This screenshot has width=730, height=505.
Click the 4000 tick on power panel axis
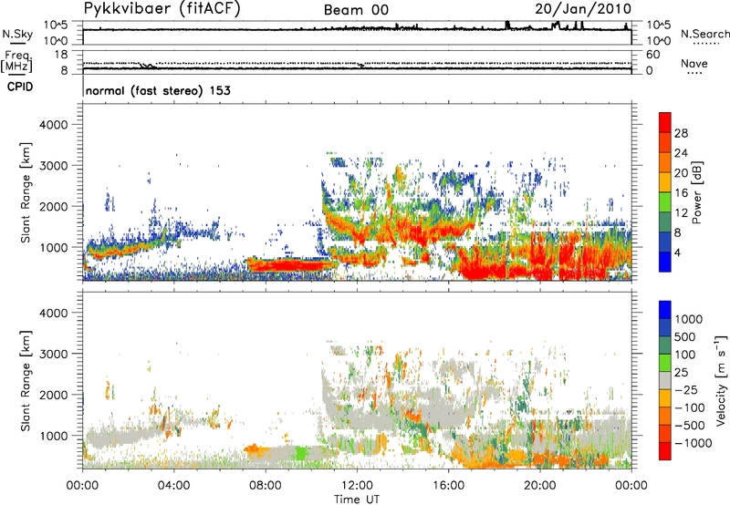tap(54, 125)
